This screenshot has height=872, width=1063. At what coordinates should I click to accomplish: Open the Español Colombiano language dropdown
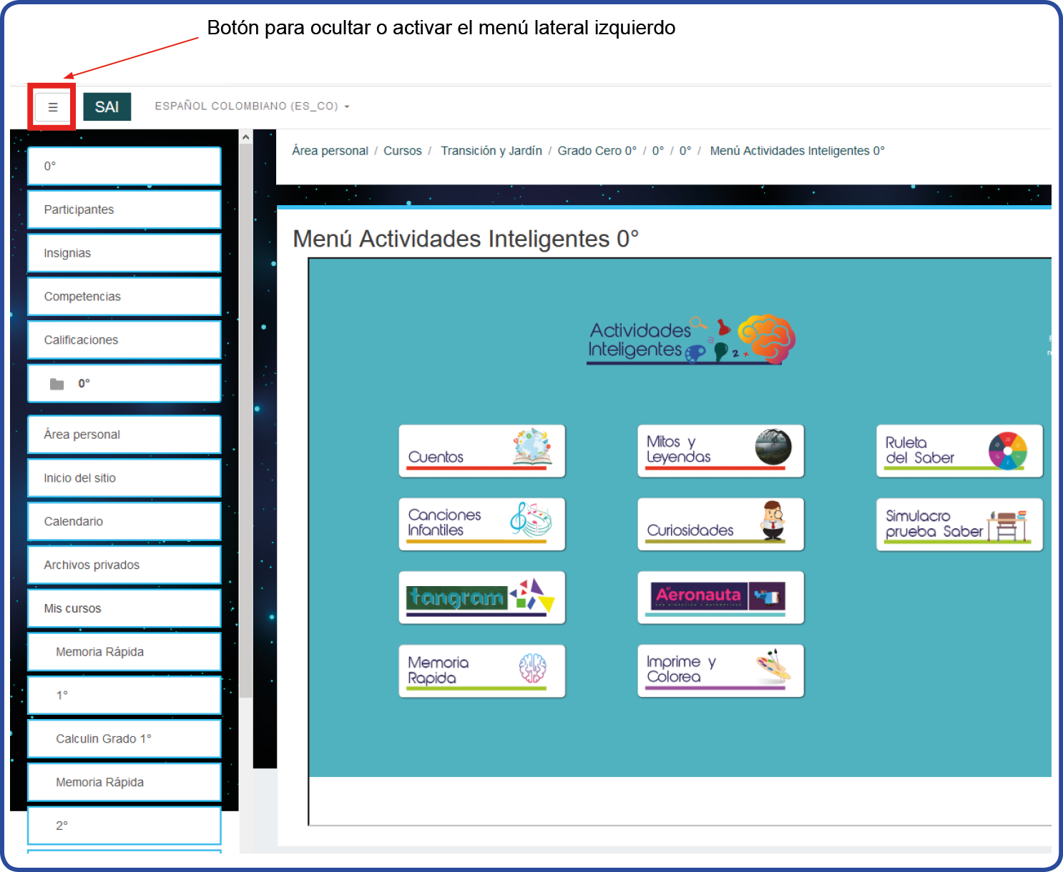point(252,106)
